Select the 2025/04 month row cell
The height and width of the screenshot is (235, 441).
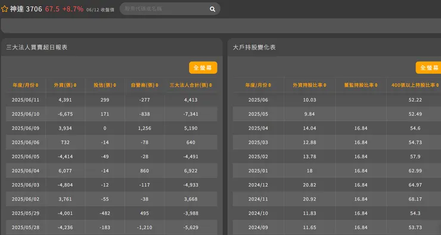pos(258,129)
